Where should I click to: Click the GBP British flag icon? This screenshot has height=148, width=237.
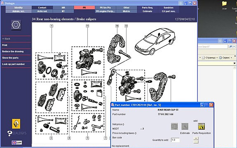tap(17, 142)
